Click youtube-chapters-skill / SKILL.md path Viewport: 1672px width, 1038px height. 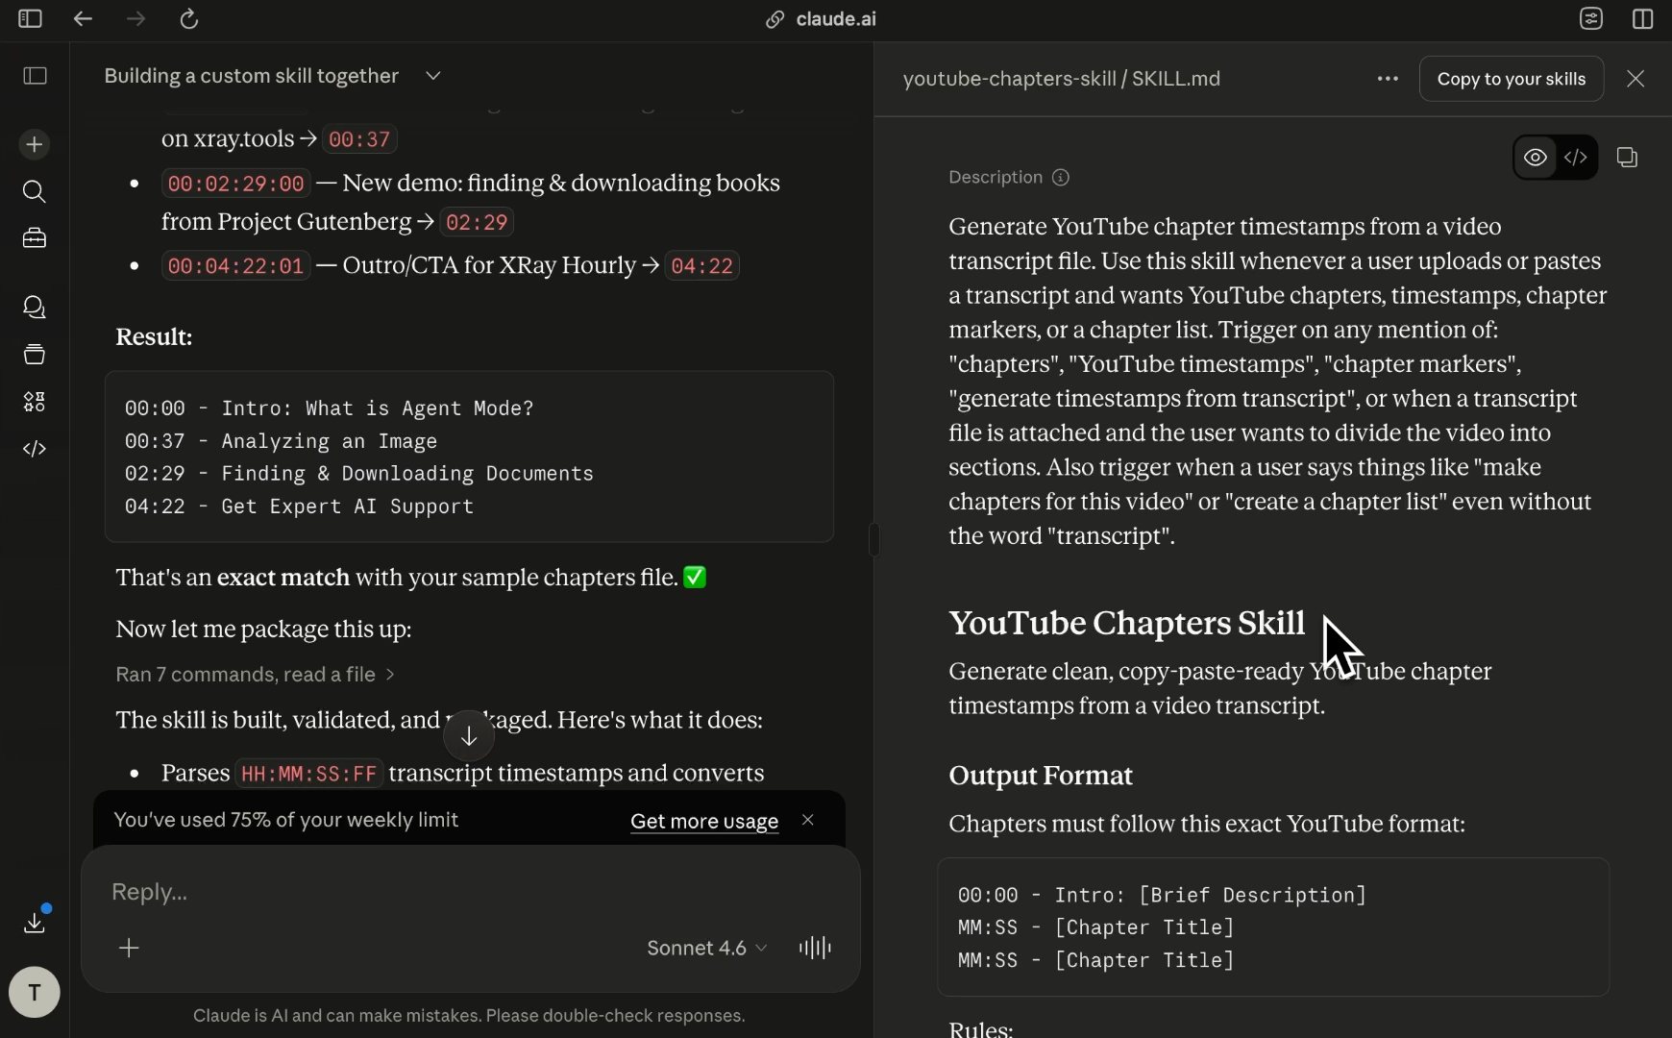[x=1061, y=79]
